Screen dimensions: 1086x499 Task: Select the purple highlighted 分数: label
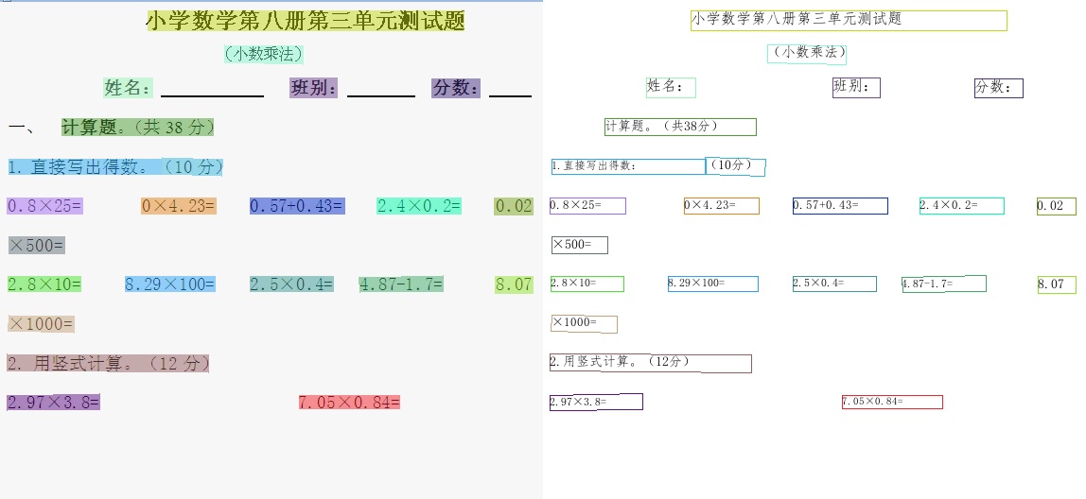tap(456, 88)
